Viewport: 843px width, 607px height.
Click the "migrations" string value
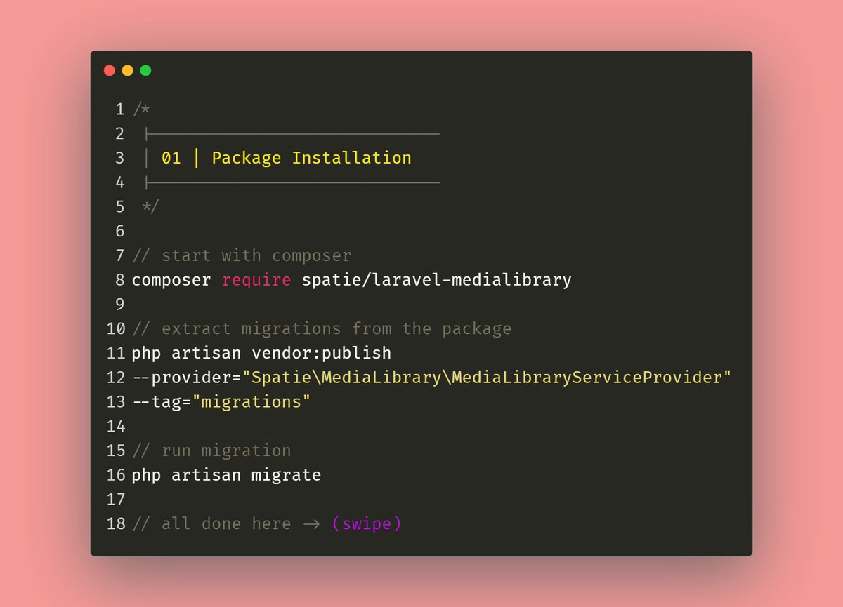pos(251,402)
